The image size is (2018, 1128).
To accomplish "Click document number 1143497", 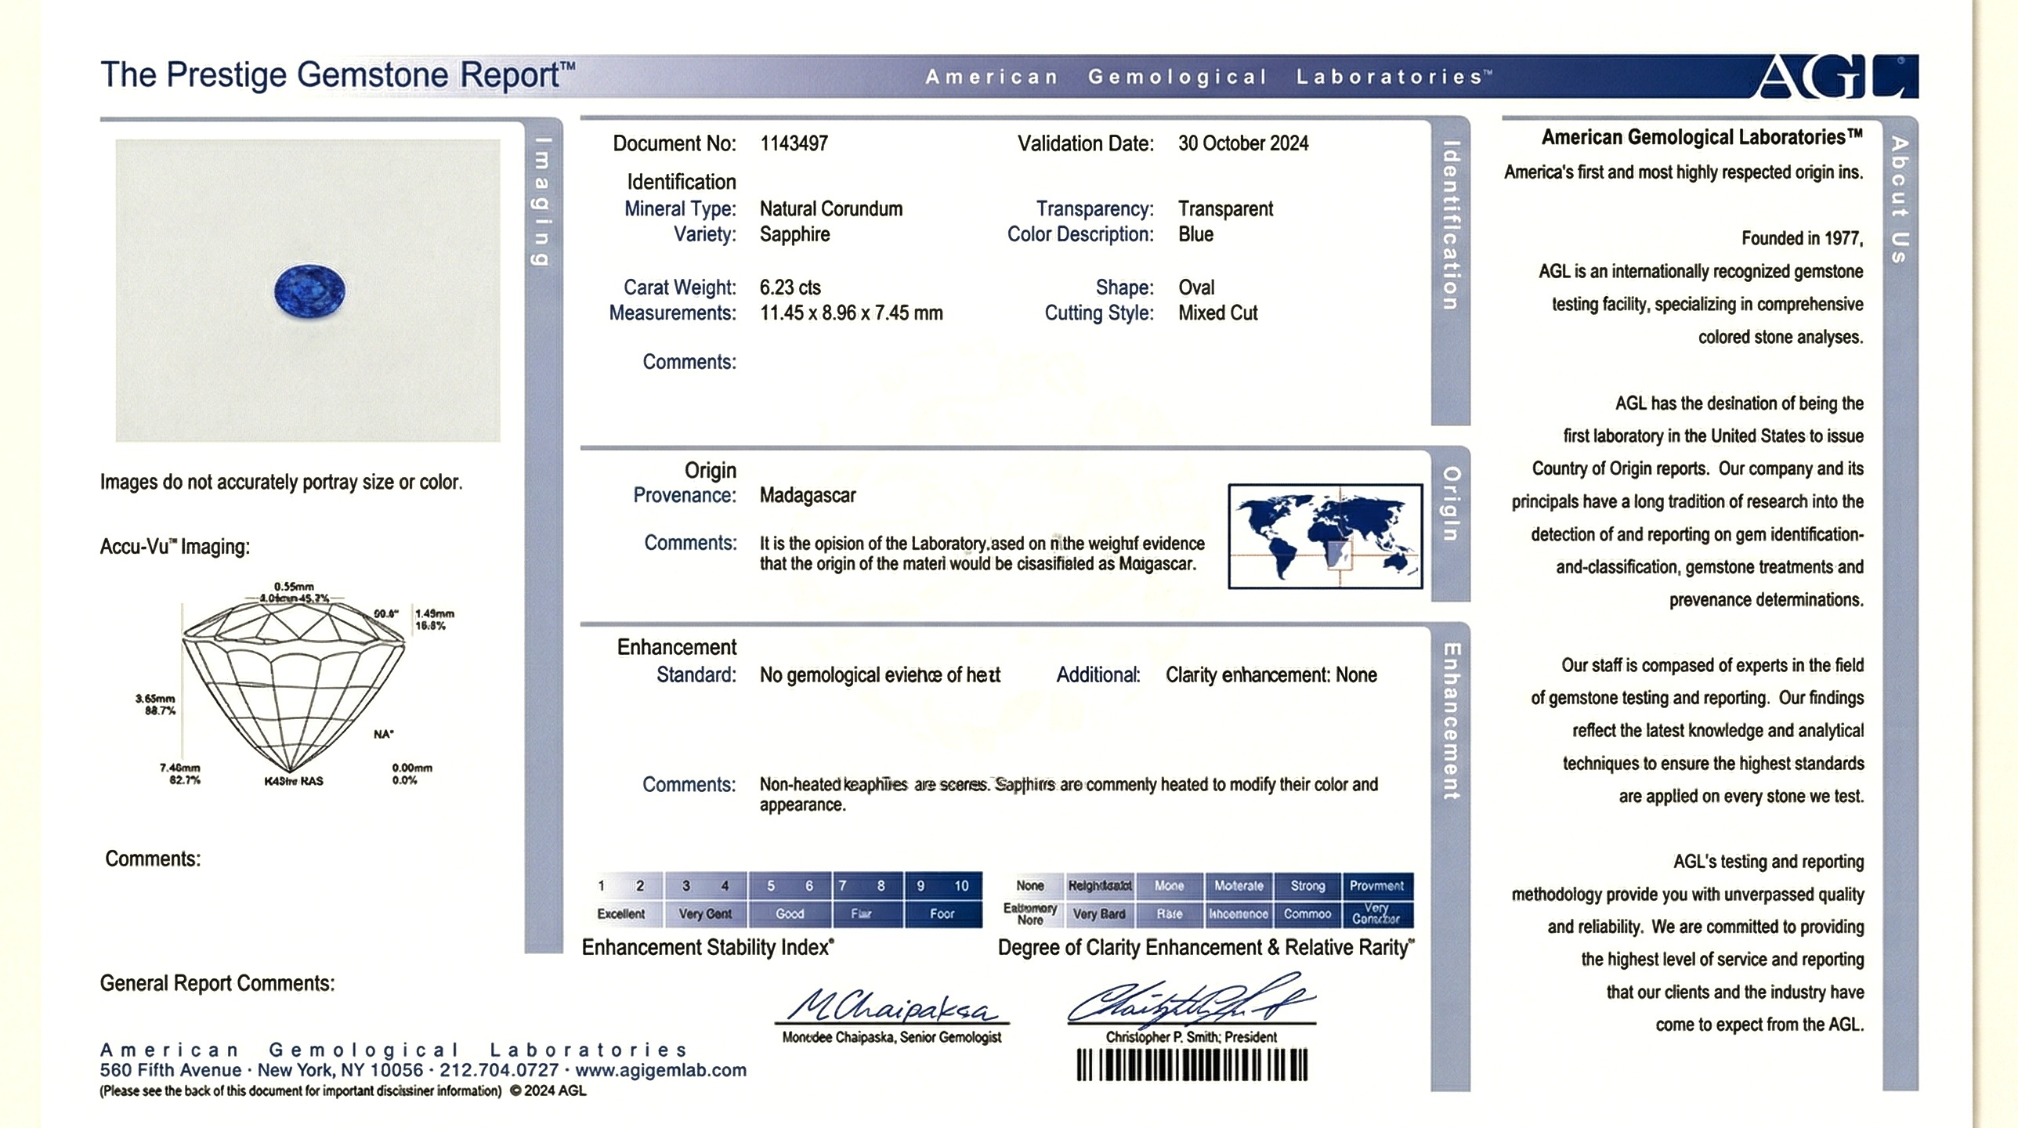I will [794, 143].
